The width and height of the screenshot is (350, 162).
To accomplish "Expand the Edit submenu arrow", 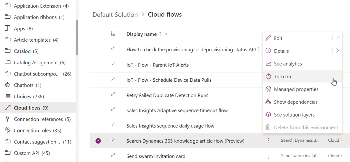I will pos(337,38).
